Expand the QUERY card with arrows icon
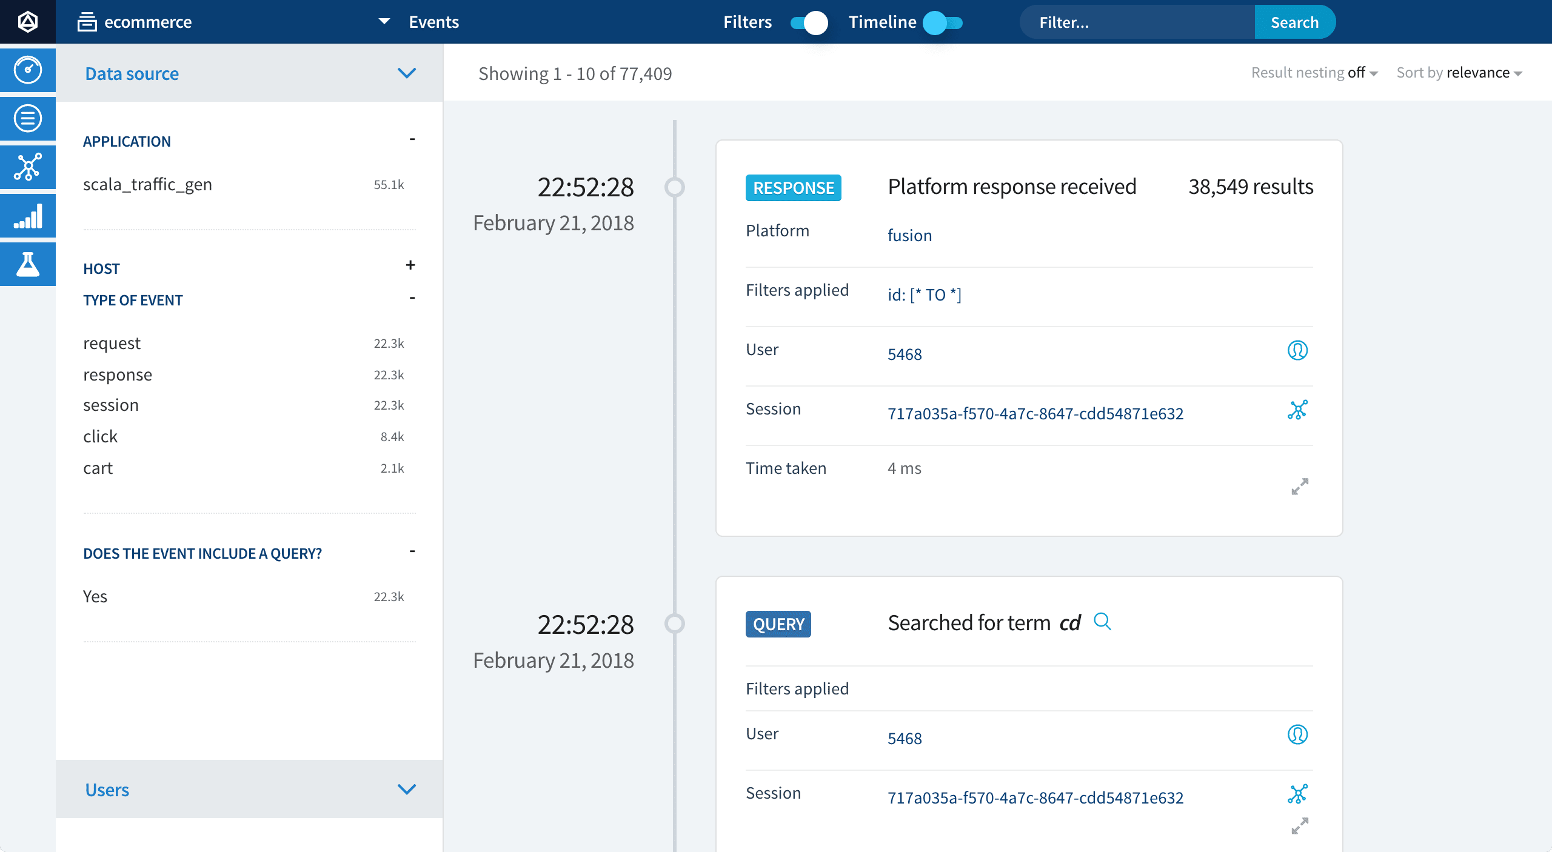 pos(1300,825)
